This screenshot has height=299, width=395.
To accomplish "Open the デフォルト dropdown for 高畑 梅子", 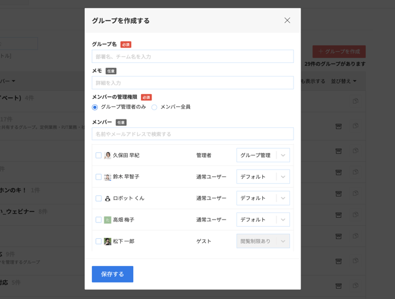I will click(263, 220).
